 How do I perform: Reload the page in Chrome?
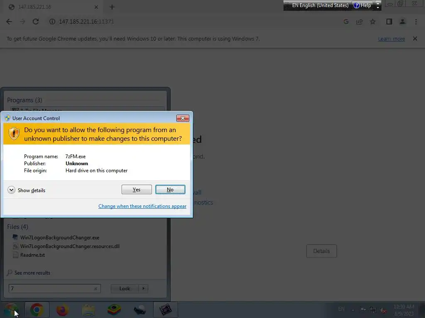click(x=36, y=22)
